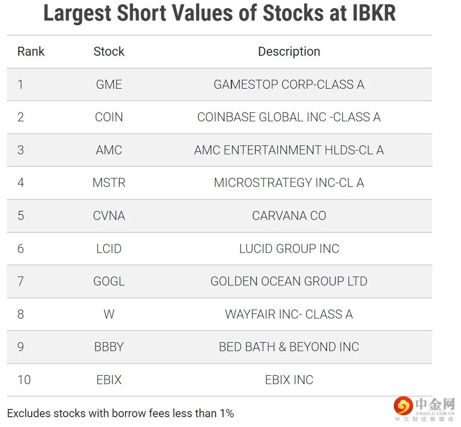461x427 pixels.
Task: Click the Rank column header
Action: (x=31, y=51)
